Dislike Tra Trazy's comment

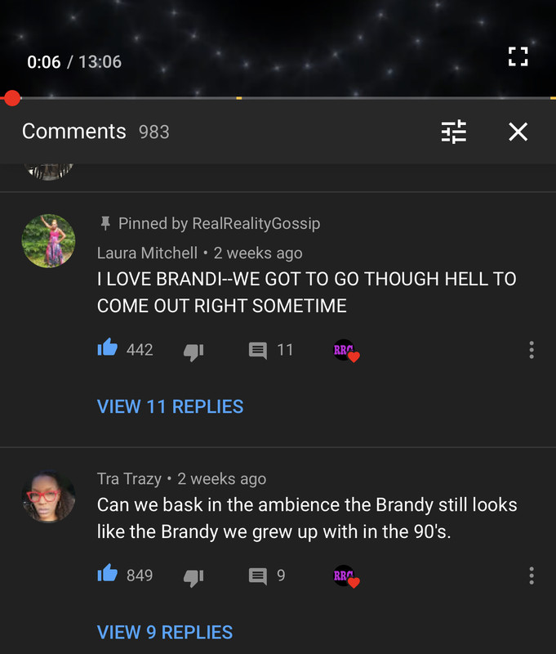click(x=193, y=578)
